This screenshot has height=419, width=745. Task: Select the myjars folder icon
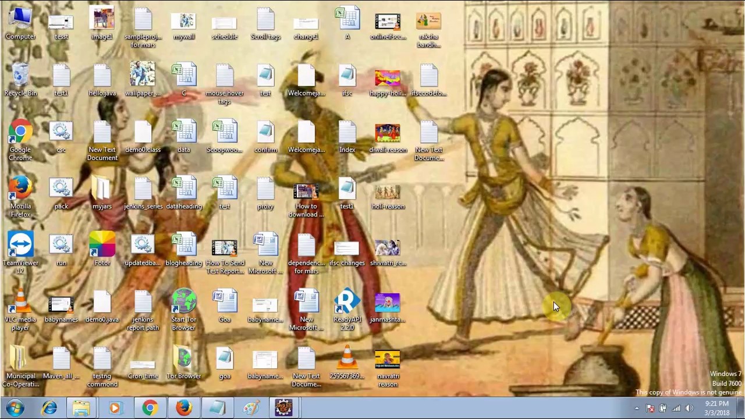coord(102,194)
